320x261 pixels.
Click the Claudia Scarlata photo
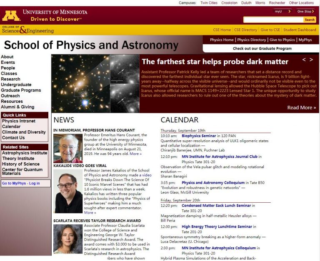coord(68,239)
